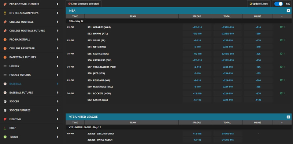293x144 pixels.
Task: Expand Pro Basketball chevron
Action: [x=58, y=39]
